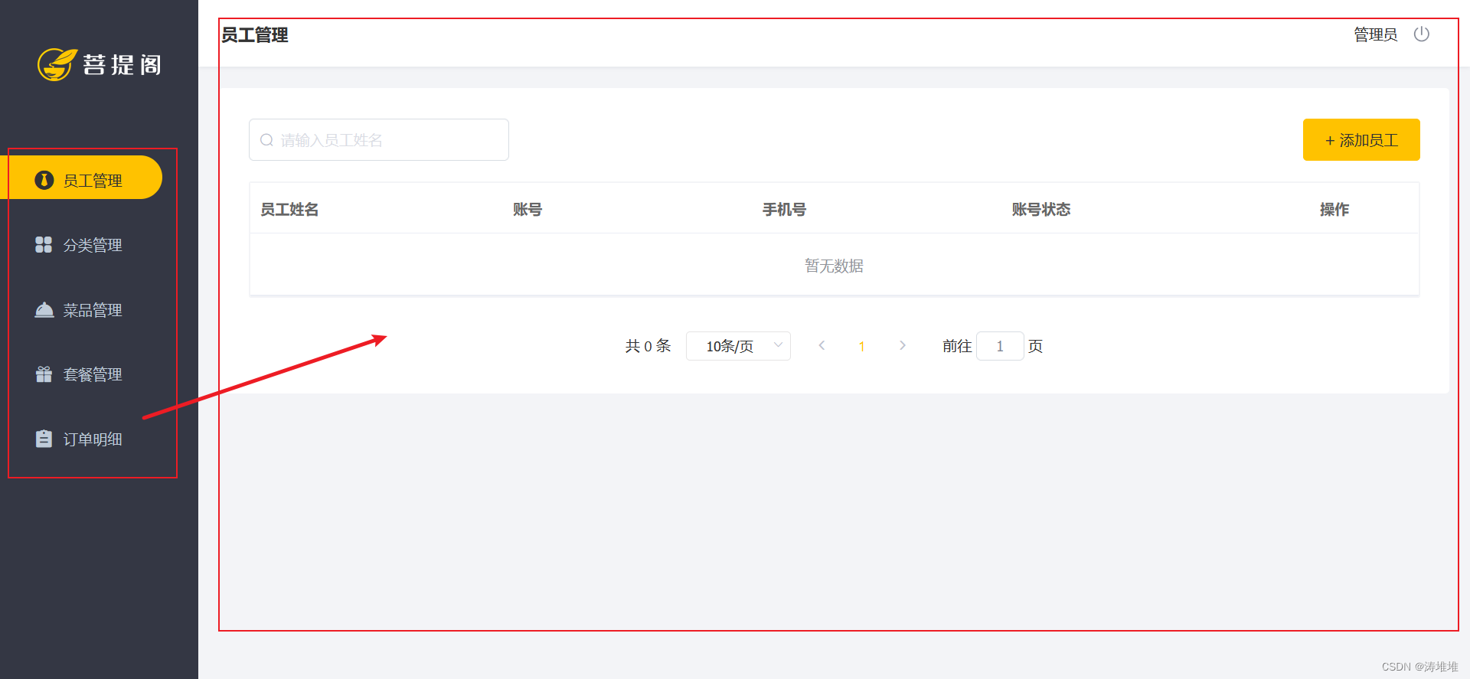Click the 账号 column header

528,209
